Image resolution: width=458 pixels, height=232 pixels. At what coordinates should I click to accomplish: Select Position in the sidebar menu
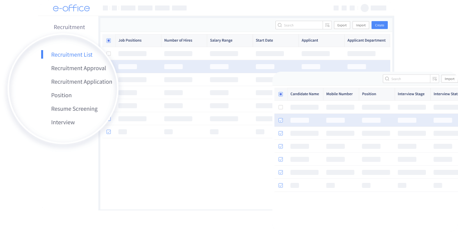(61, 95)
